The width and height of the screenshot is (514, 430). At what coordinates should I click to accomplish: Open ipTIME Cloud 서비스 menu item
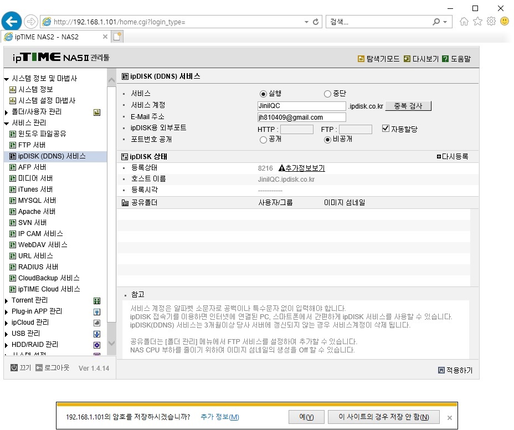[x=49, y=289]
